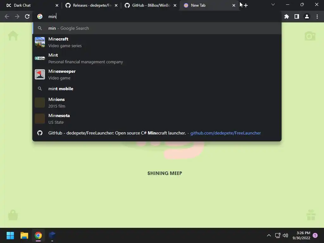Open File Explorer from the taskbar

pyautogui.click(x=24, y=235)
